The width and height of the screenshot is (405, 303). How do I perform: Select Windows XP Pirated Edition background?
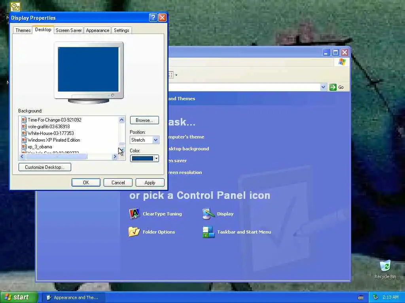tap(54, 140)
